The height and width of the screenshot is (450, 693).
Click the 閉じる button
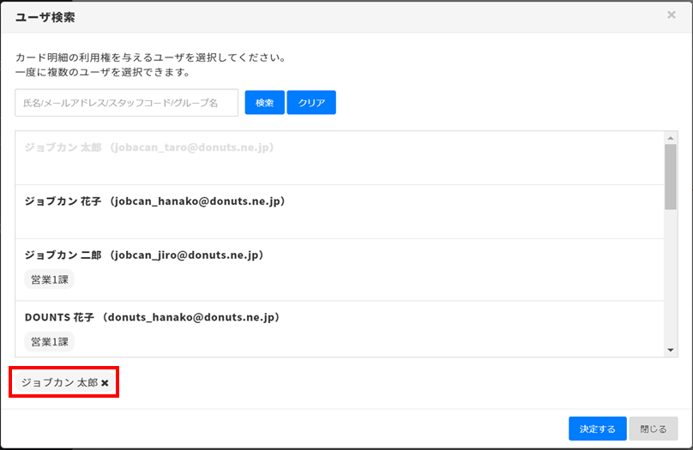tap(654, 429)
